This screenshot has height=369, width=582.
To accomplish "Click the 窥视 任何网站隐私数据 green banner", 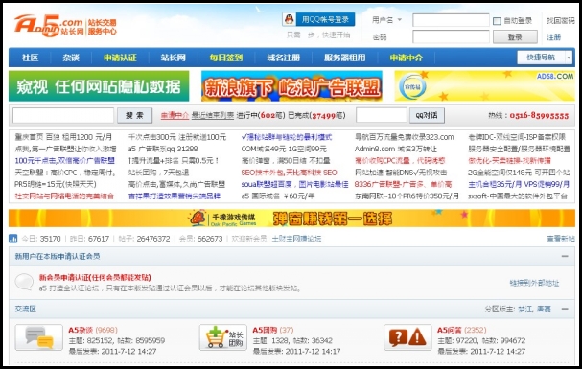I will pos(99,86).
